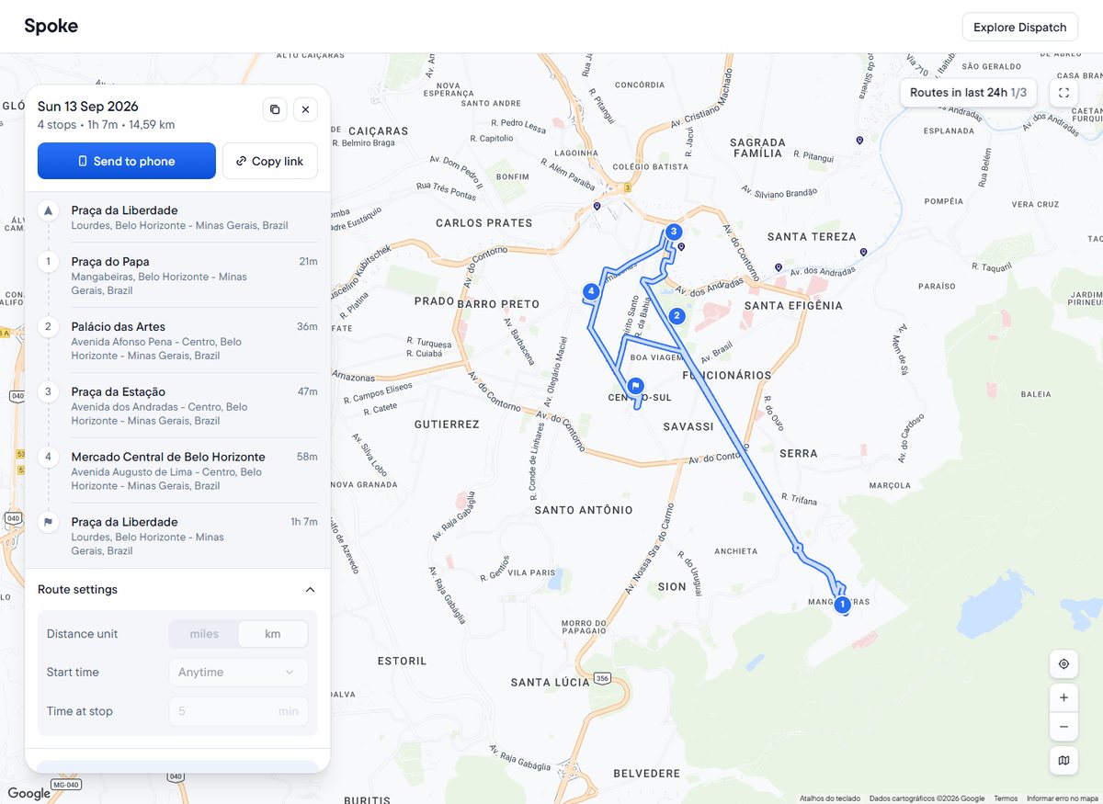Click the Spoke logo
The image size is (1103, 804).
(x=51, y=26)
